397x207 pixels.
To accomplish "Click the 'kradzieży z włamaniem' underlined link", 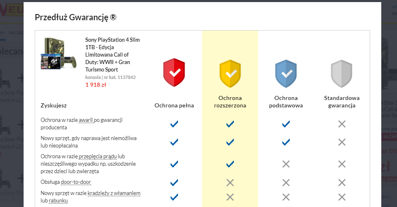I will [x=114, y=193].
